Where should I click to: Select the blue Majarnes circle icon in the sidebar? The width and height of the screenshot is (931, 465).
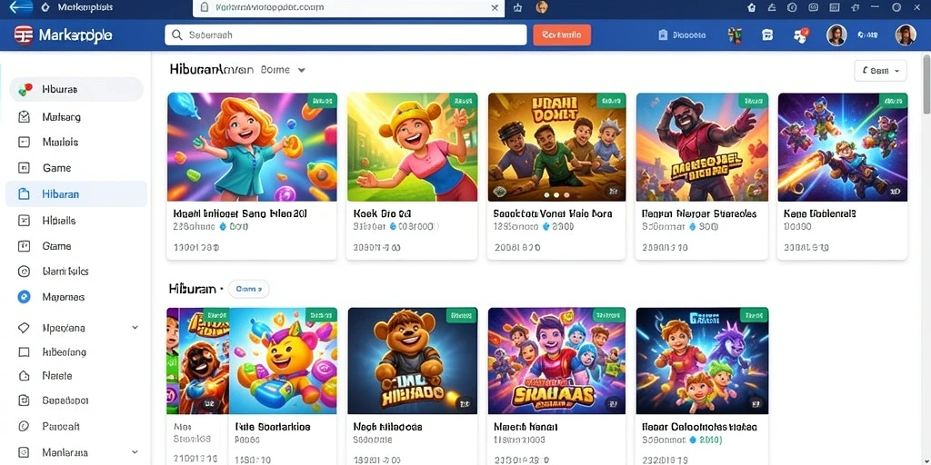click(x=24, y=297)
